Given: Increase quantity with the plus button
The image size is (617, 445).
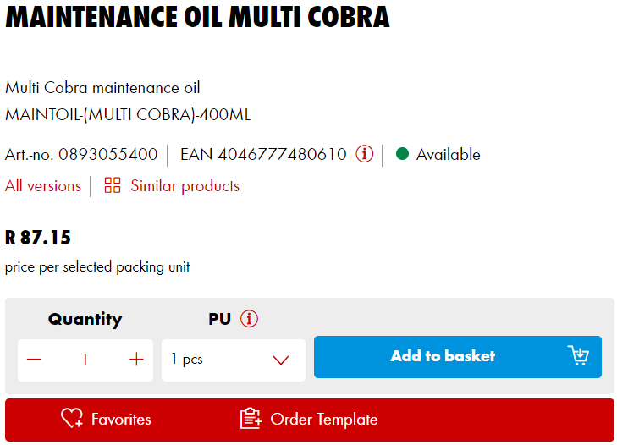Looking at the screenshot, I should (136, 360).
